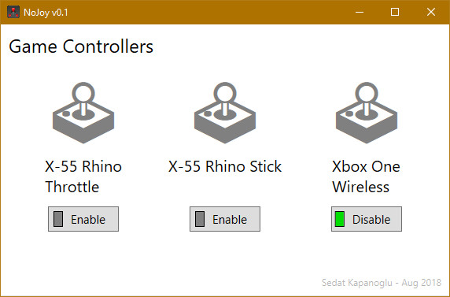Click the NoJoy v0.1 window title
Image resolution: width=450 pixels, height=297 pixels.
[46, 13]
